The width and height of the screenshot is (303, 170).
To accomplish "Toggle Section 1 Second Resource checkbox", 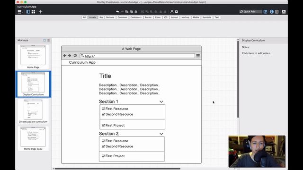I will coord(103,114).
